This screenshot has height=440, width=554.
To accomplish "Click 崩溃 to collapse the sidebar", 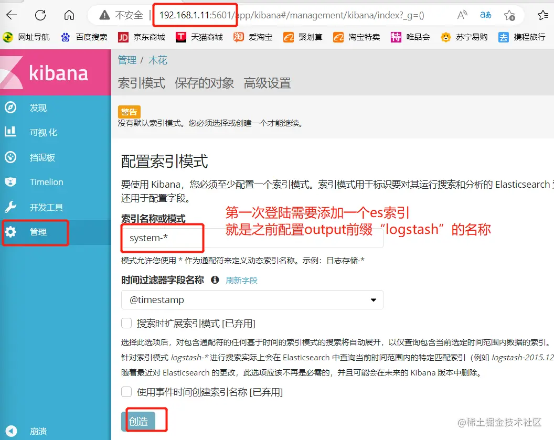I will pos(38,431).
